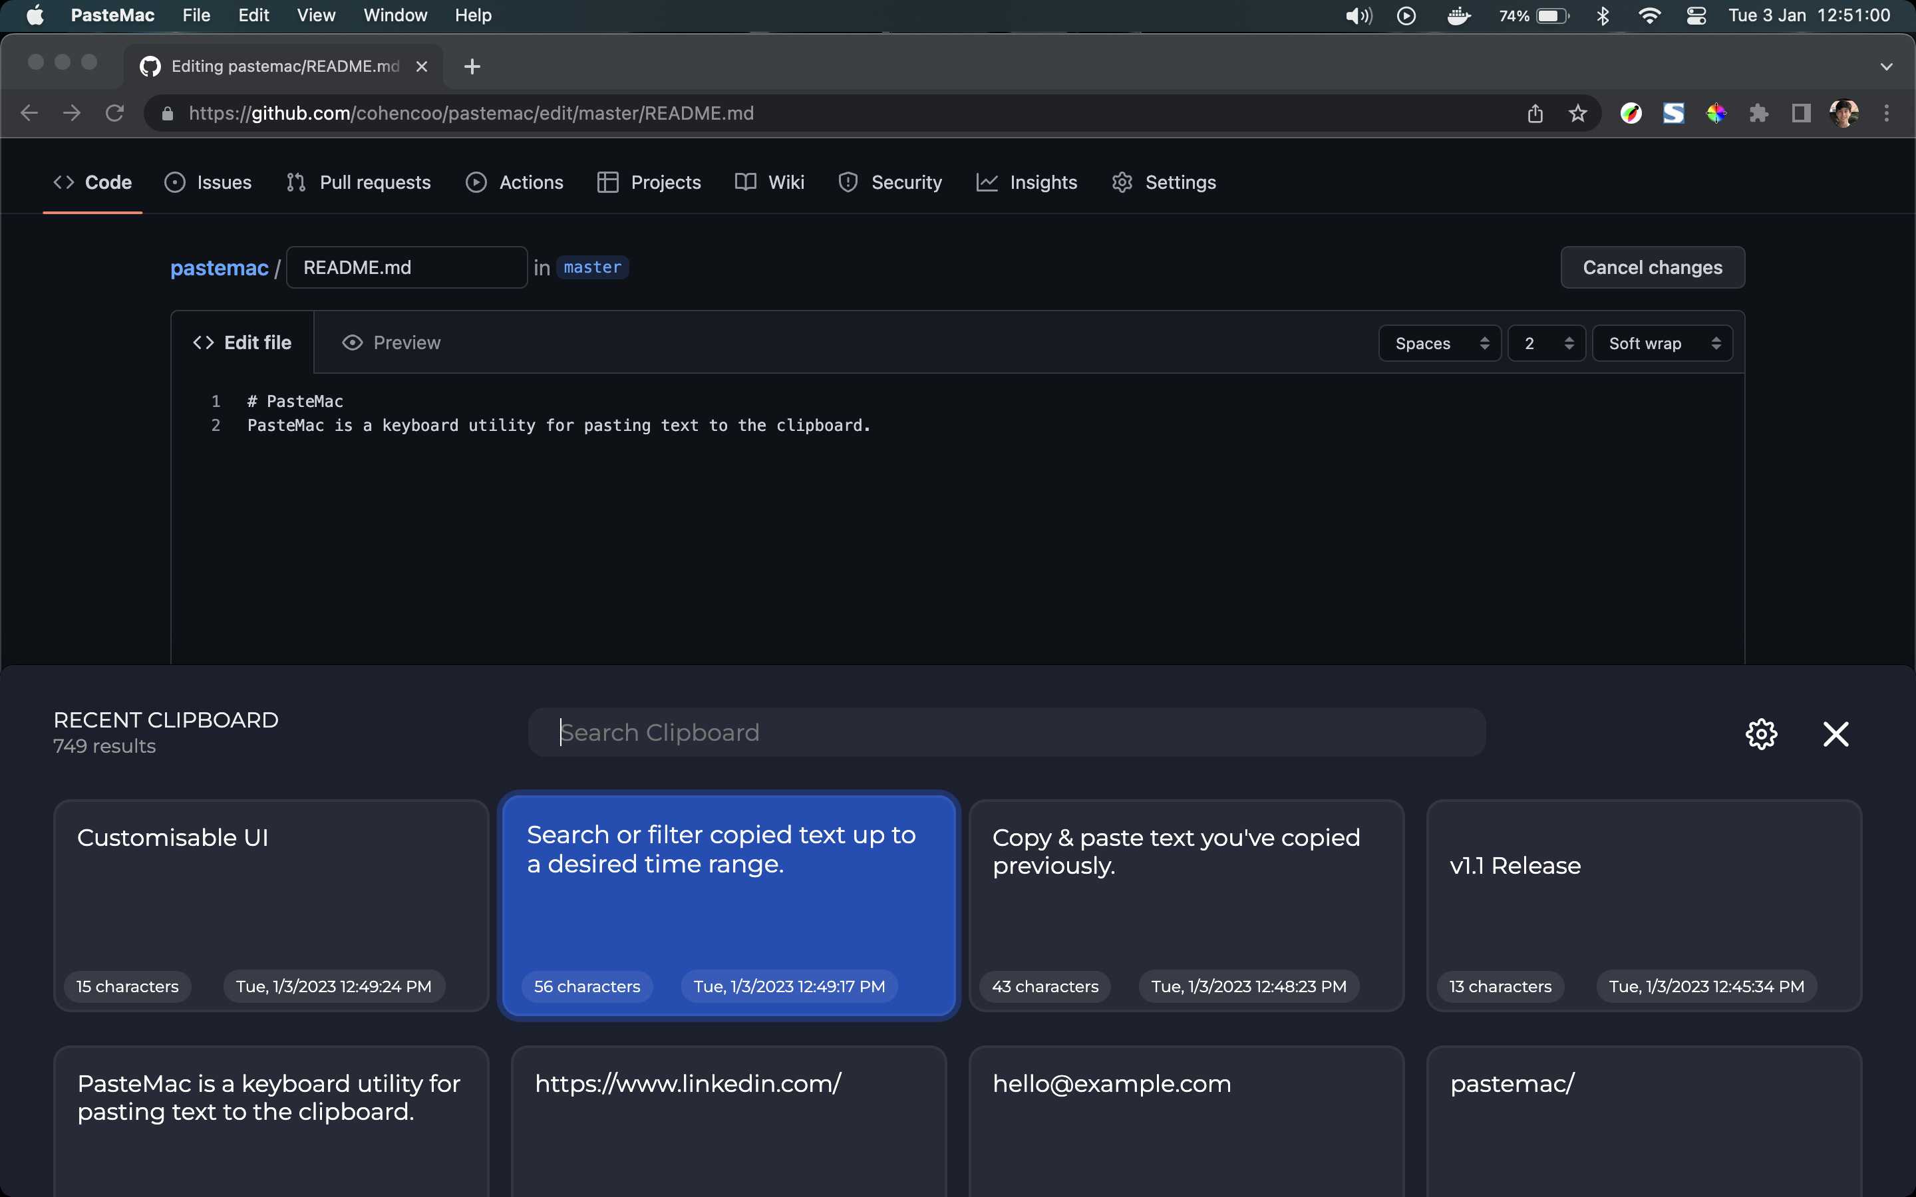Viewport: 1916px width, 1197px height.
Task: Open the Actions tab
Action: (x=515, y=182)
